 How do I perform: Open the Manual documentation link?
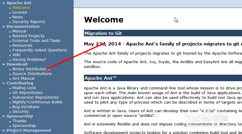(19, 31)
